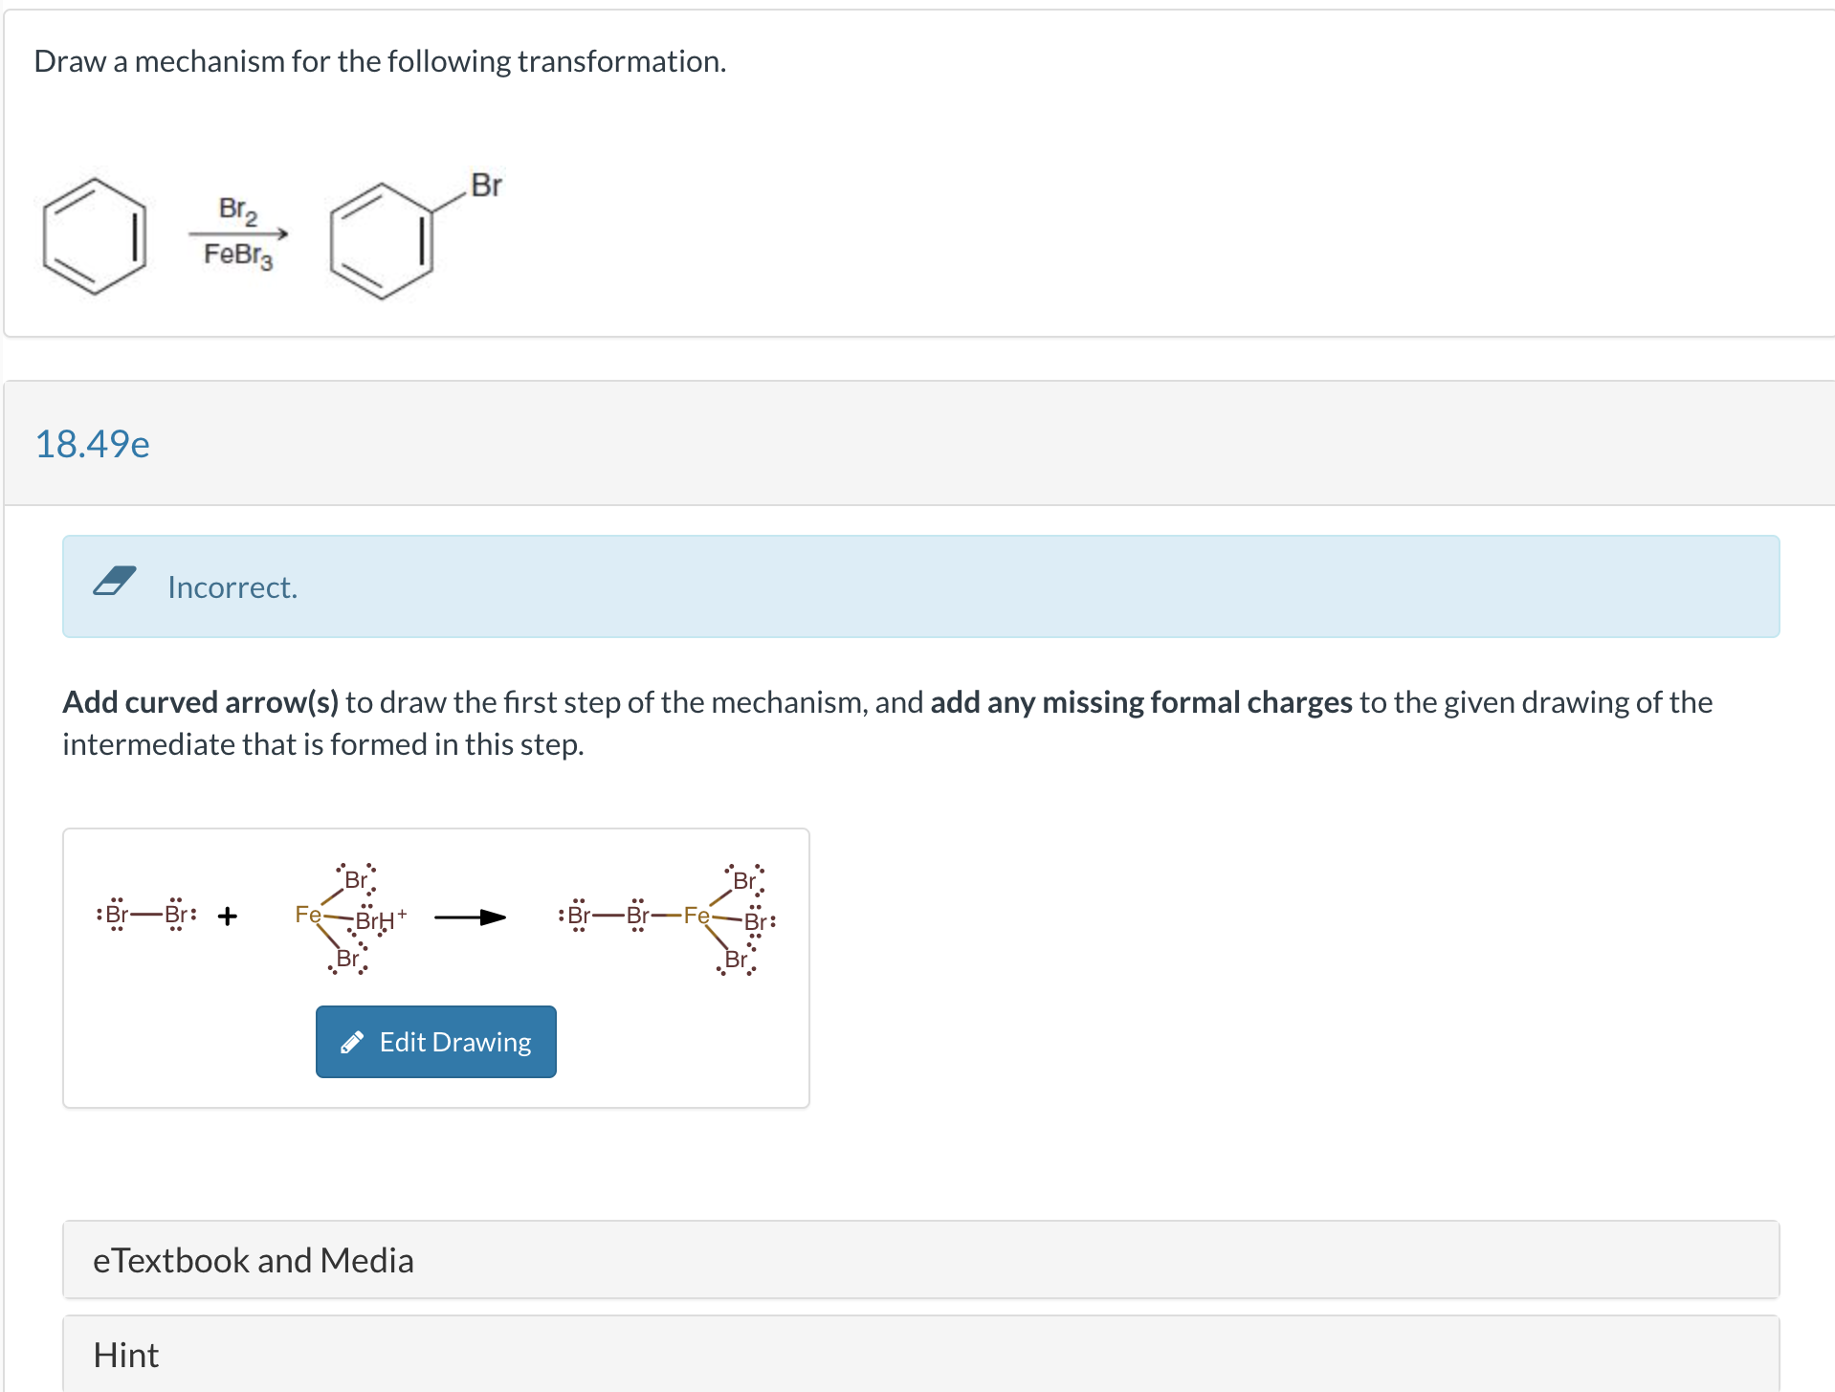Click the eraser icon beside Incorrect message
Image resolution: width=1835 pixels, height=1392 pixels.
[115, 581]
